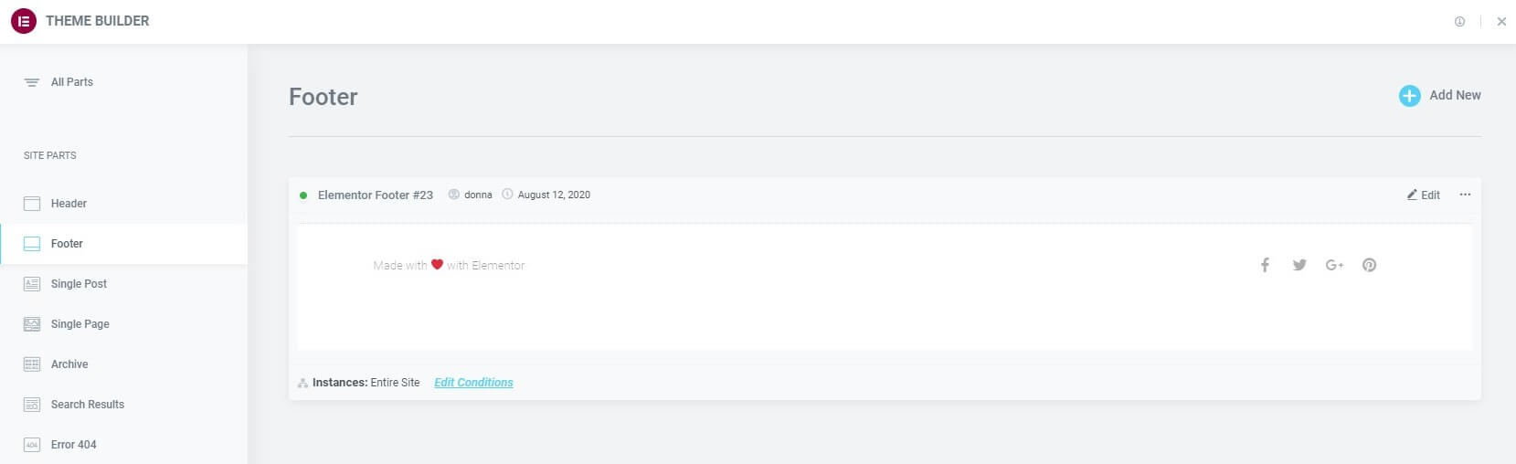Click Edit Conditions link
The image size is (1516, 464).
pos(473,383)
